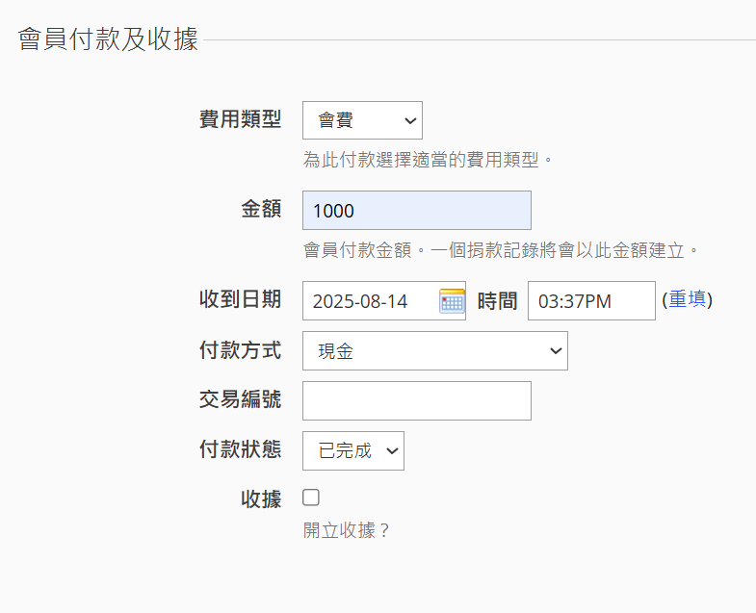The image size is (756, 613).
Task: Click the 付款狀態 field label
Action: click(x=240, y=449)
